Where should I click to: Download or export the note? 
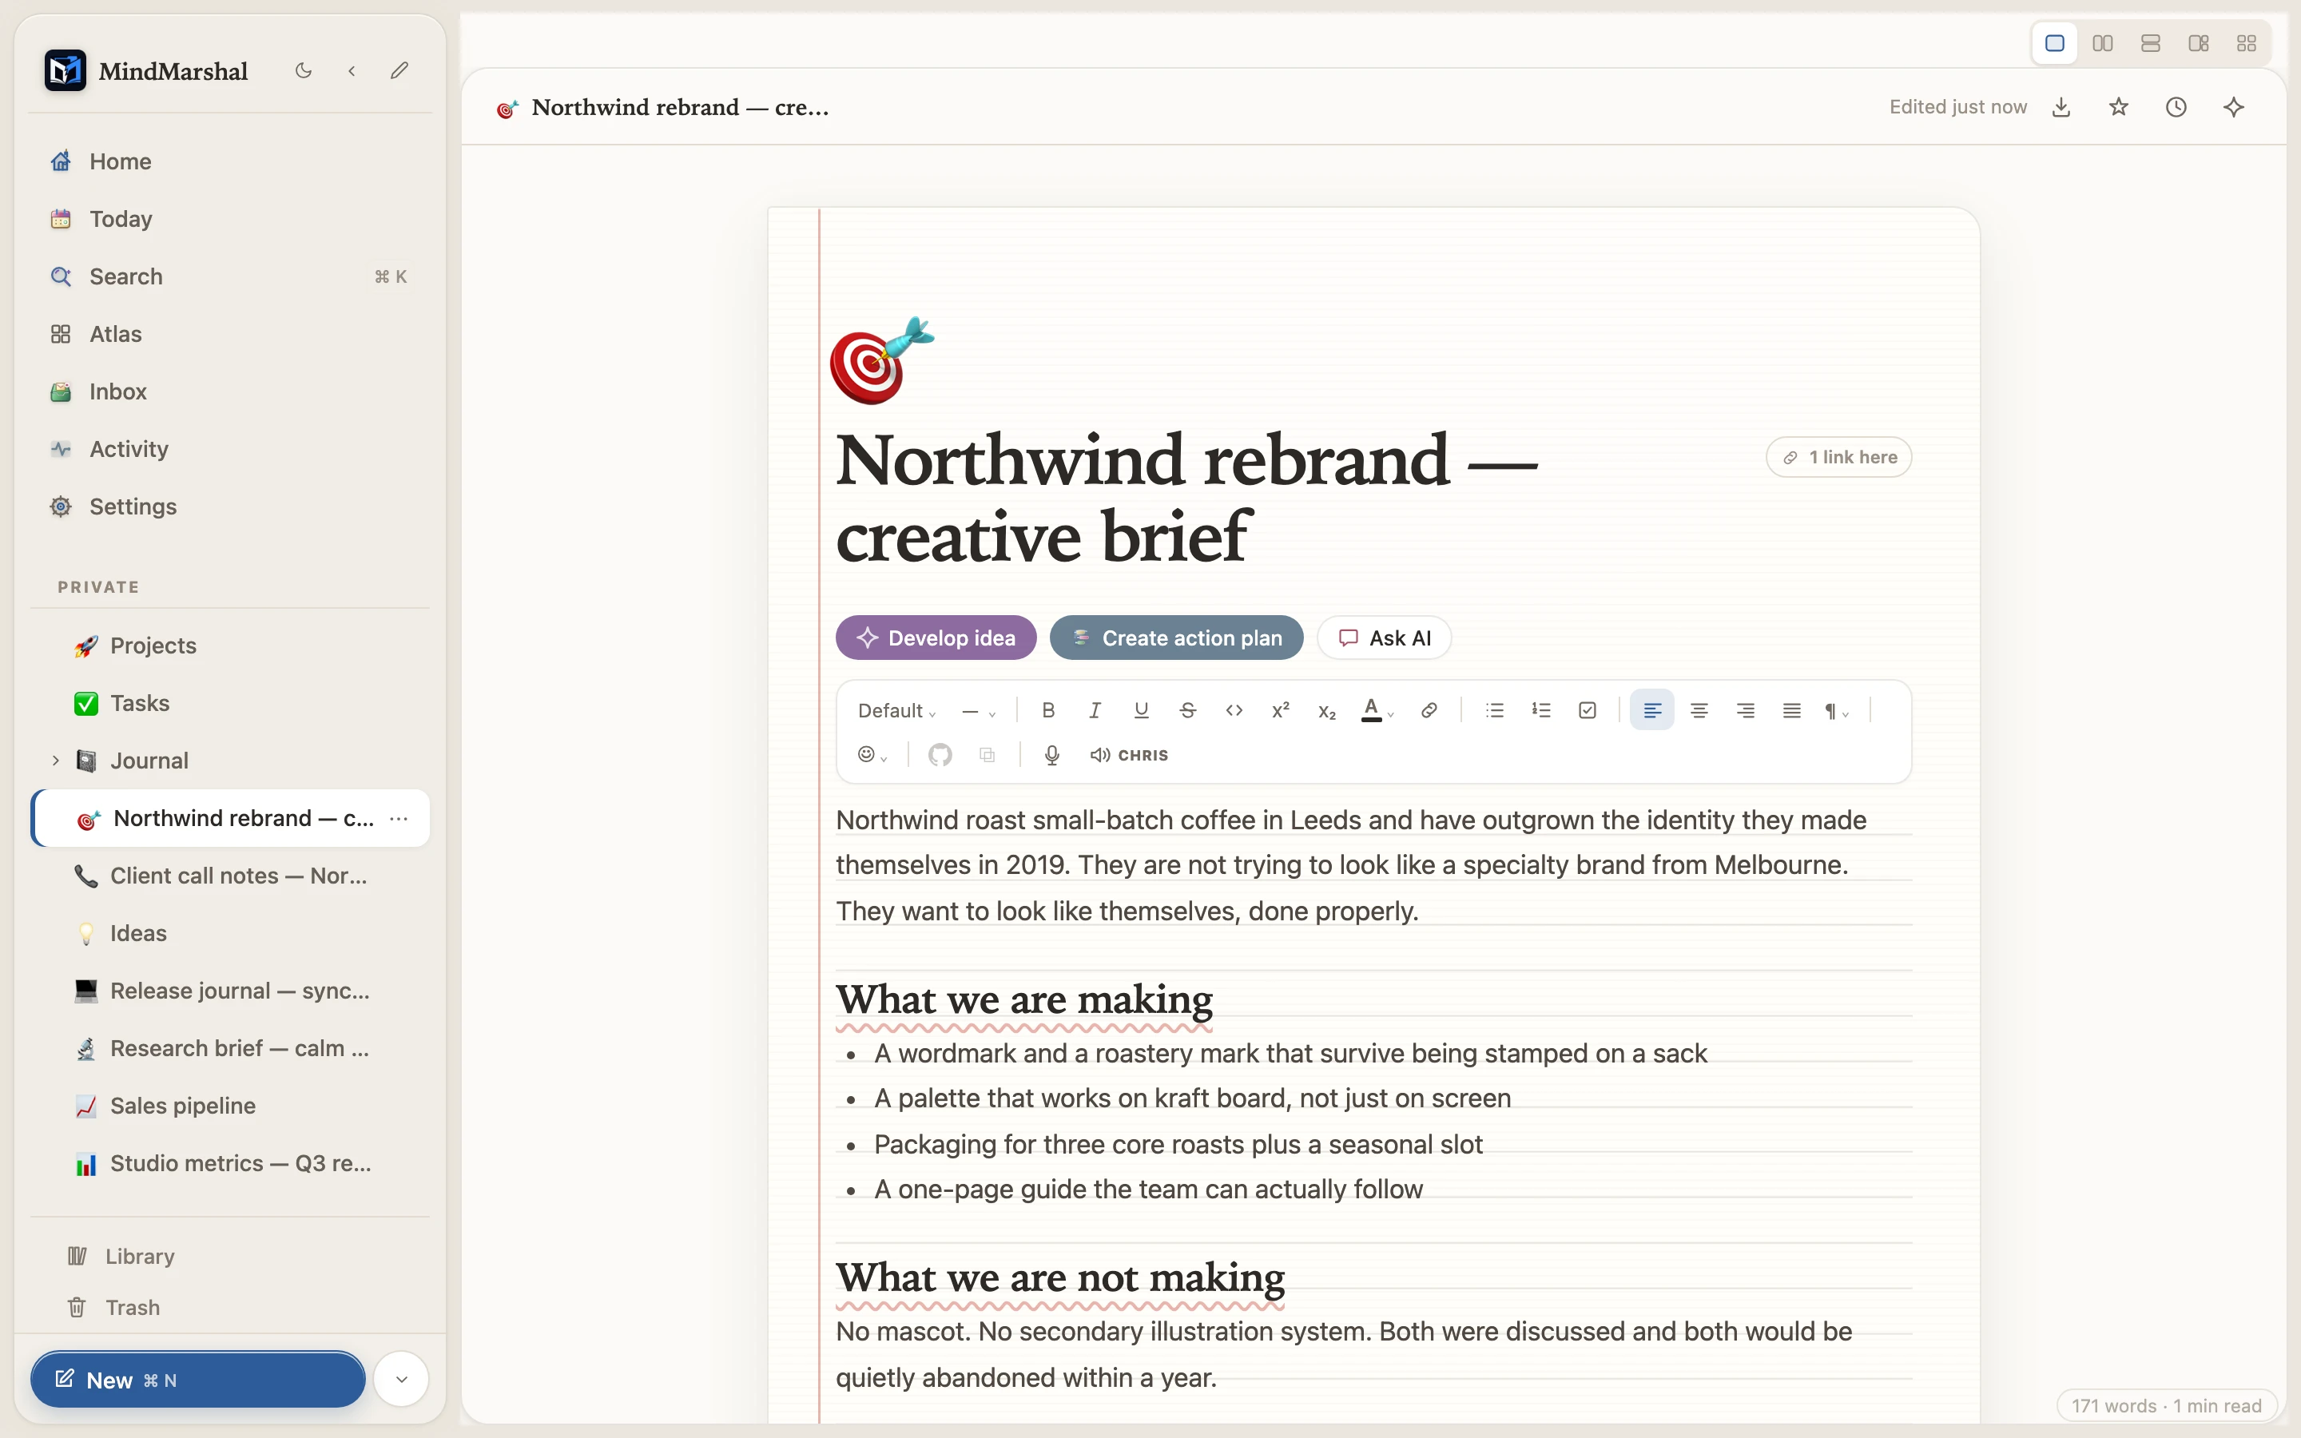tap(2061, 108)
